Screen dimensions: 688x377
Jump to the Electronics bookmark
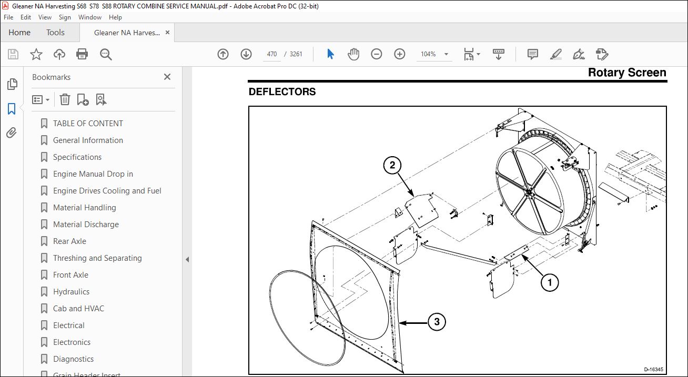point(72,342)
